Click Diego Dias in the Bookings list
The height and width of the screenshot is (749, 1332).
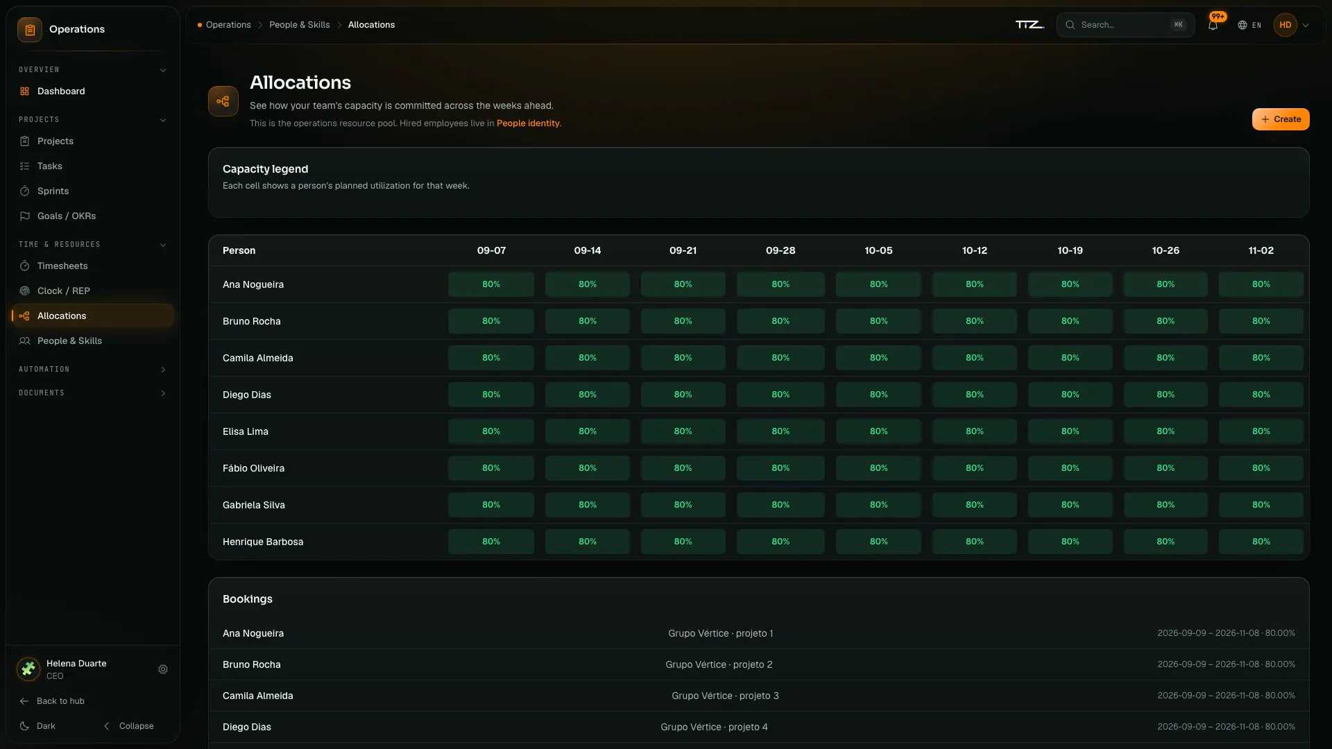(247, 727)
